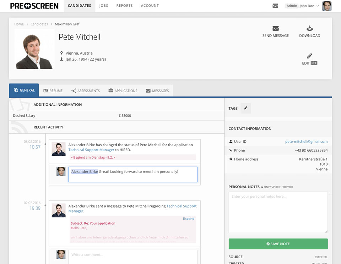
Task: Click the Additional Information section header
Action: [58, 105]
